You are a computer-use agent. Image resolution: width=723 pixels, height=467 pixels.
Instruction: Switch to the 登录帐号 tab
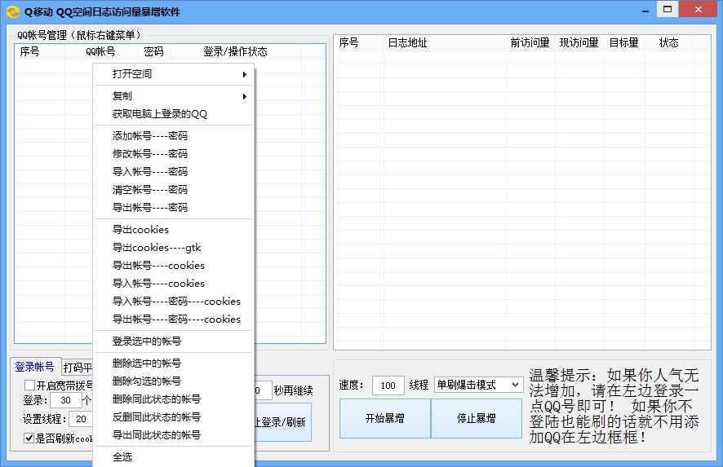(x=35, y=367)
